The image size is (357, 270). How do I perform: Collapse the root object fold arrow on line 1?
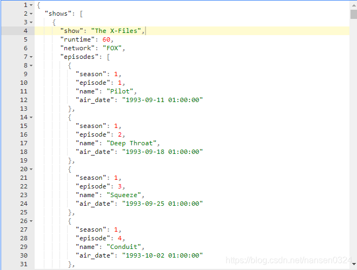(x=31, y=5)
